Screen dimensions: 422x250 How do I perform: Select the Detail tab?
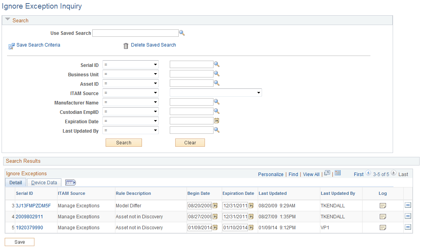tap(16, 182)
